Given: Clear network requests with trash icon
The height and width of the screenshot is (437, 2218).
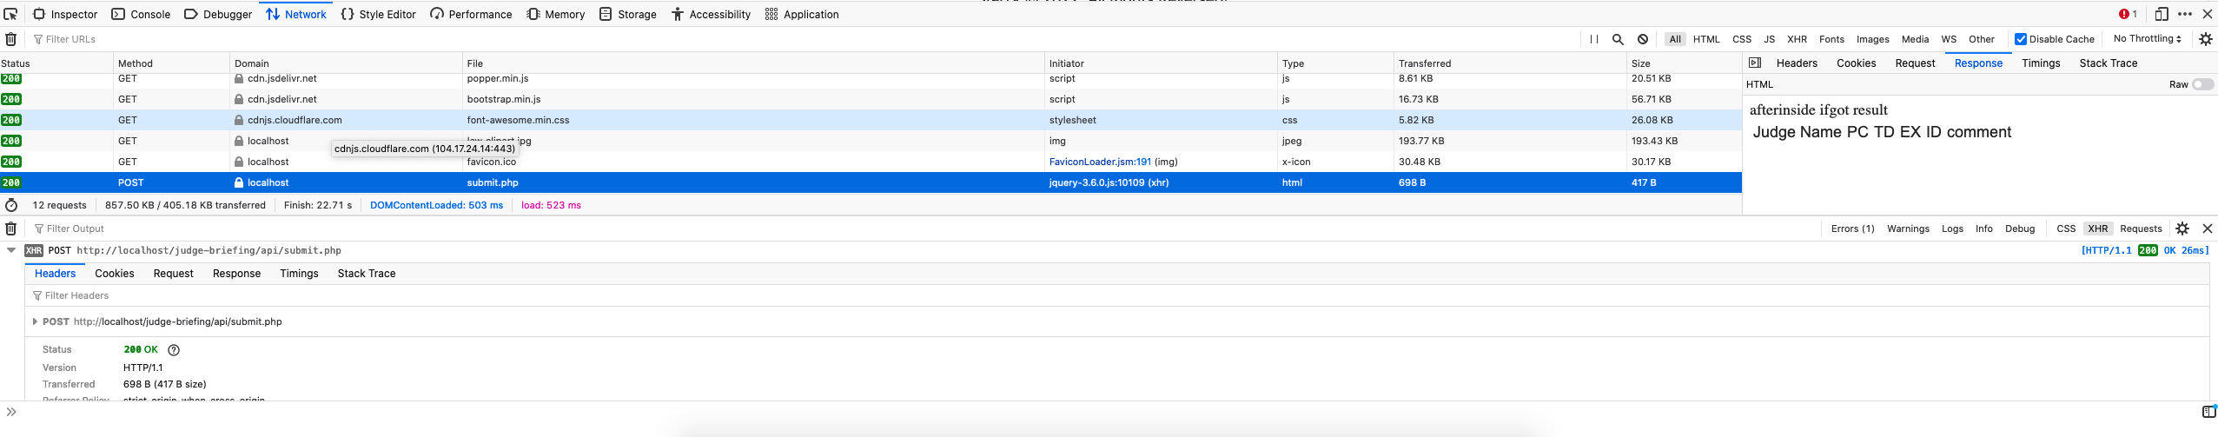Looking at the screenshot, I should (10, 39).
